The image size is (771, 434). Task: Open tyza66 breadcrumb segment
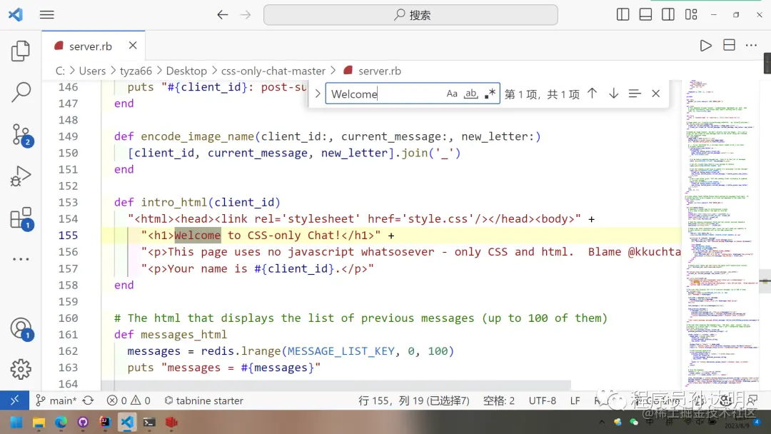coord(136,71)
